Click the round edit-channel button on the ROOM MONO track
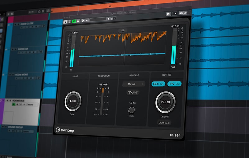The width and height of the screenshot is (249, 158). 38,78
